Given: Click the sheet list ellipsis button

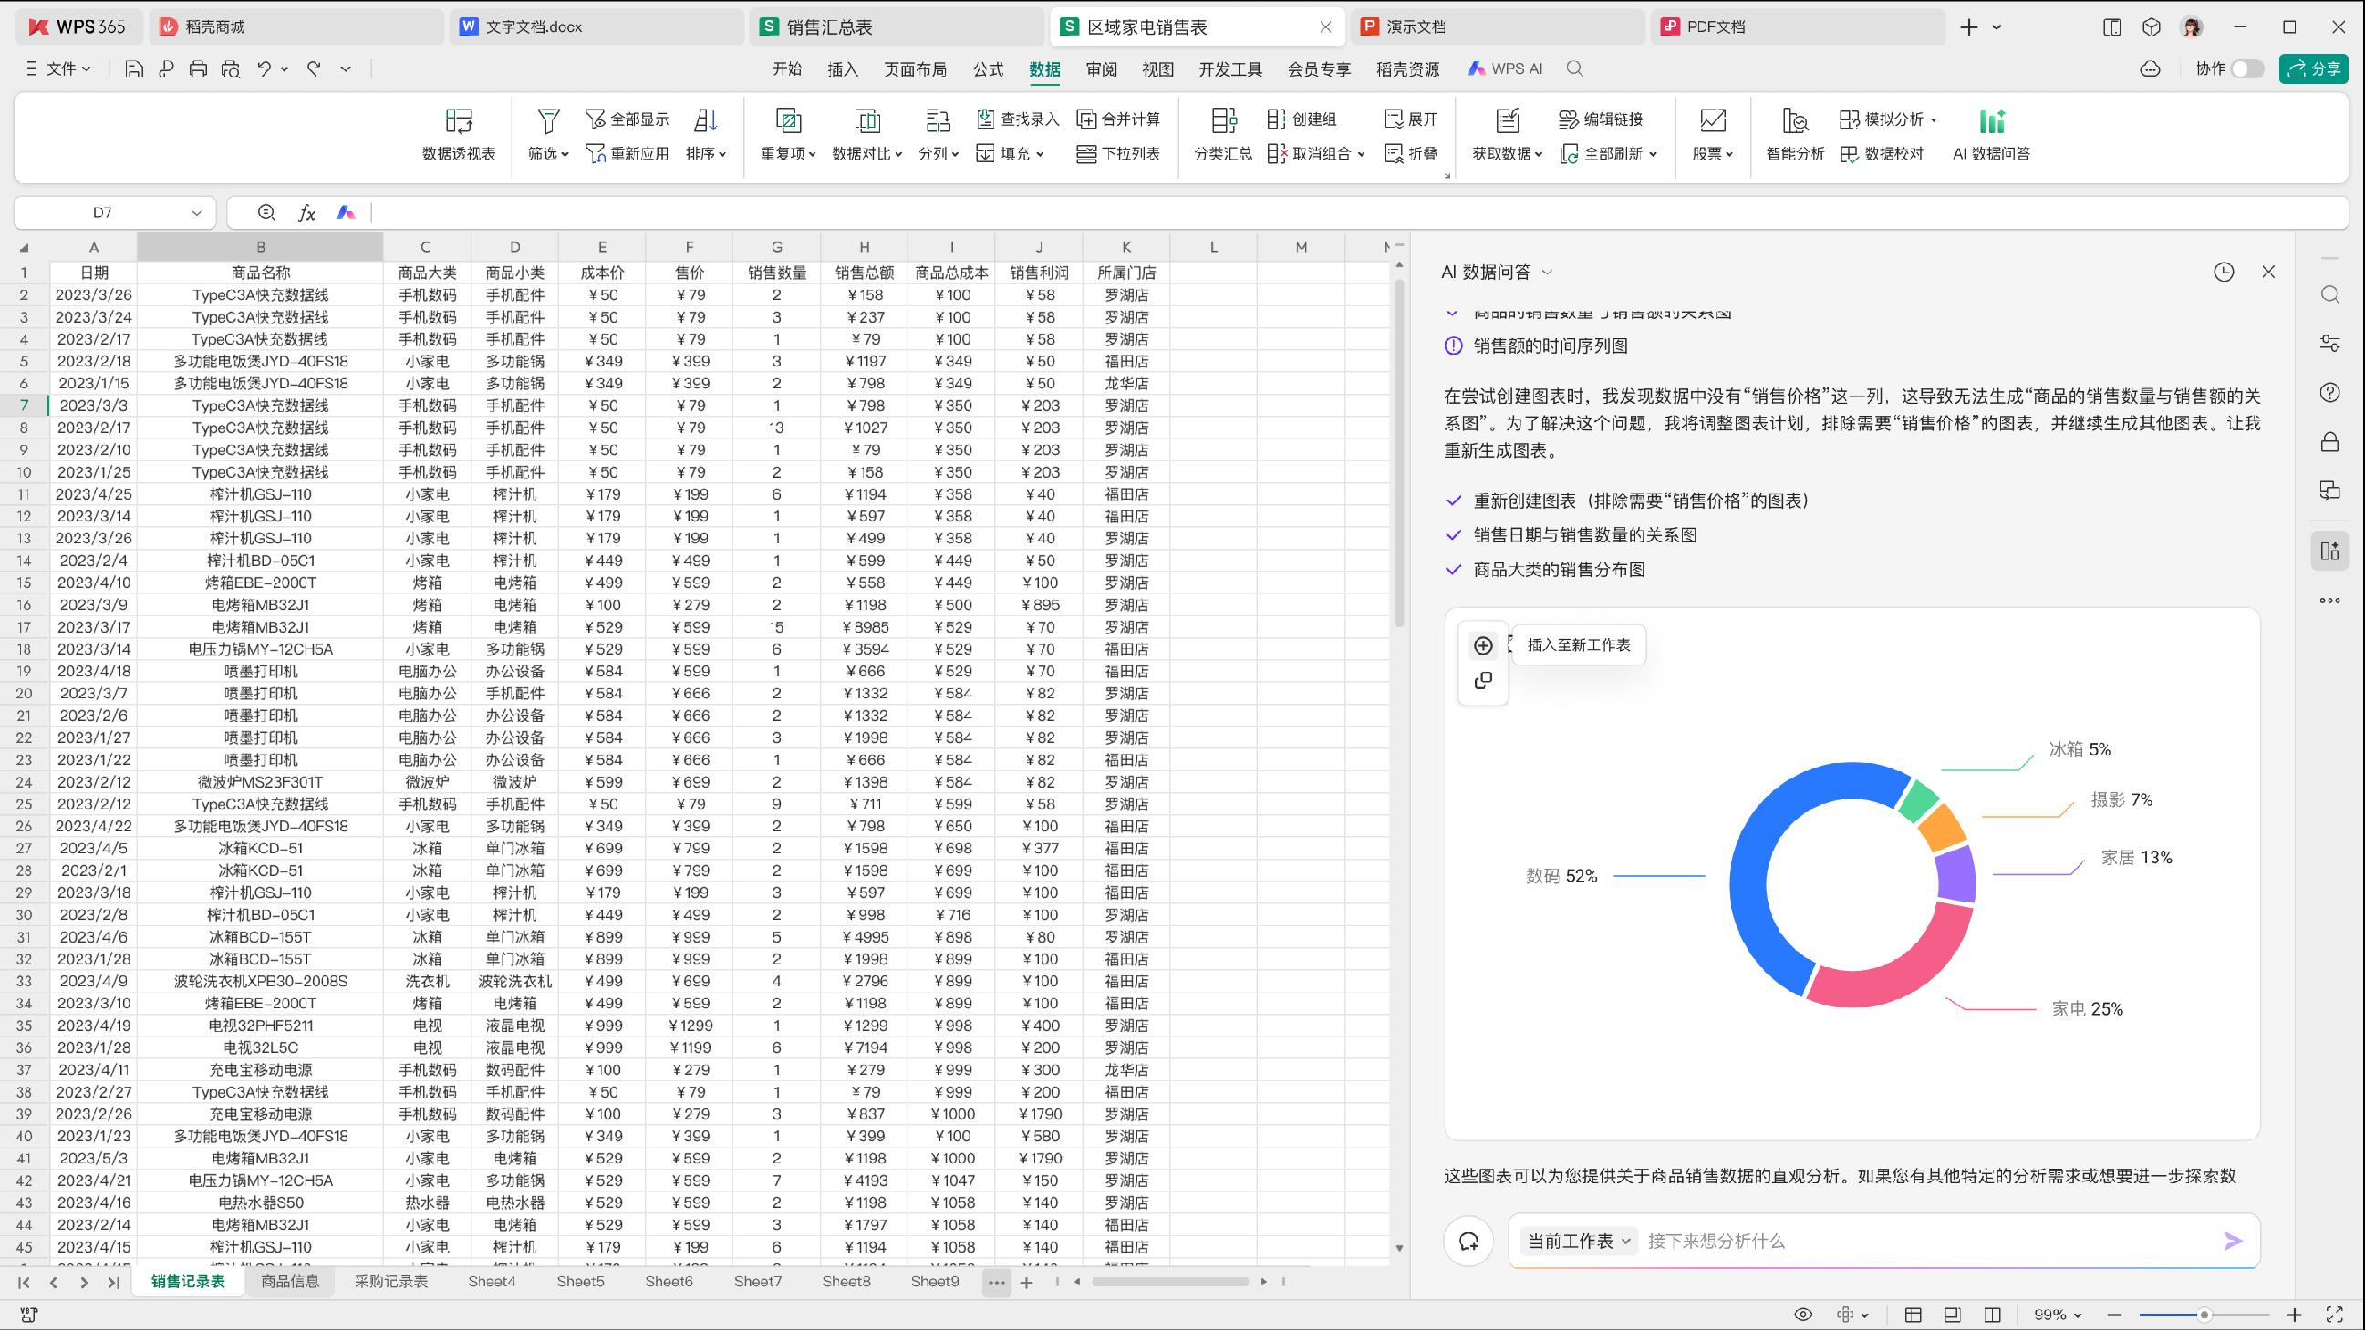Looking at the screenshot, I should pyautogui.click(x=996, y=1283).
